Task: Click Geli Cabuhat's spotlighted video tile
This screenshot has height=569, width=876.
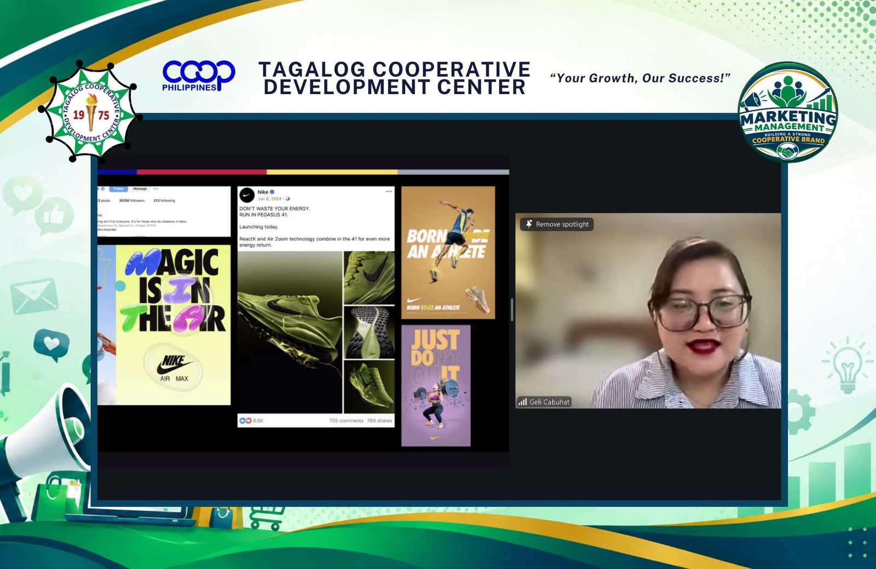Action: [648, 311]
